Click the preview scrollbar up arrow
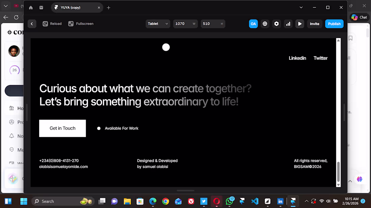This screenshot has width=371, height=208. [x=338, y=40]
